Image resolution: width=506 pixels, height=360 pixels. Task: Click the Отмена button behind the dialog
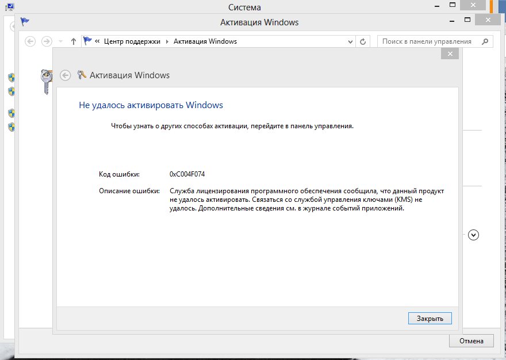[x=471, y=341]
